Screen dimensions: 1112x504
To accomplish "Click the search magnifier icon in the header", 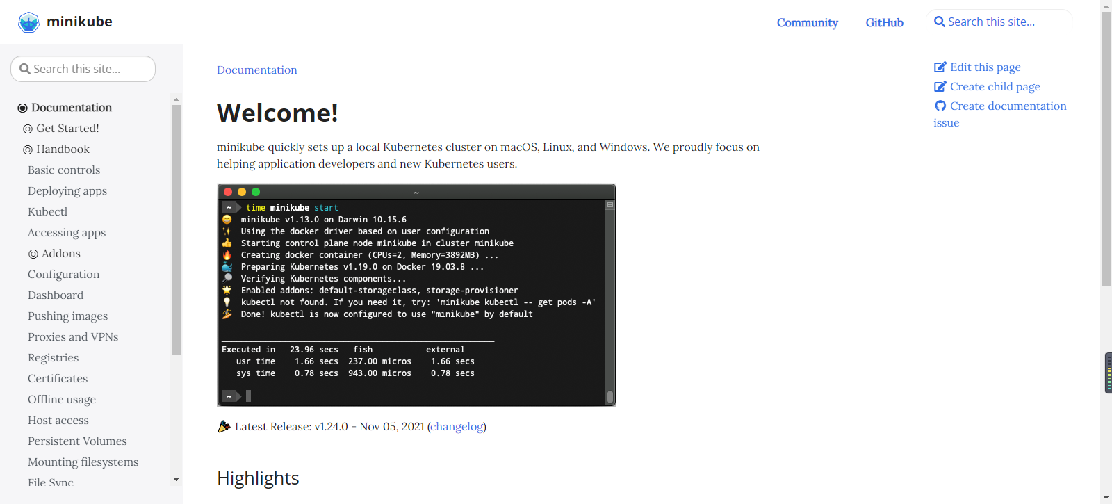I will (940, 22).
